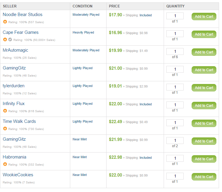
Task: Open GamingGitz seller link in Near Mint row
Action: tap(14, 139)
